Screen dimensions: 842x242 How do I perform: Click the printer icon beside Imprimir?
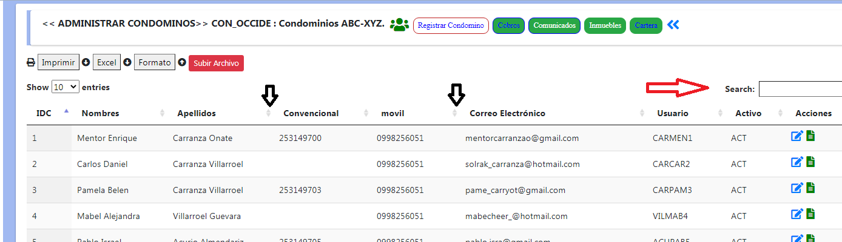pyautogui.click(x=31, y=62)
